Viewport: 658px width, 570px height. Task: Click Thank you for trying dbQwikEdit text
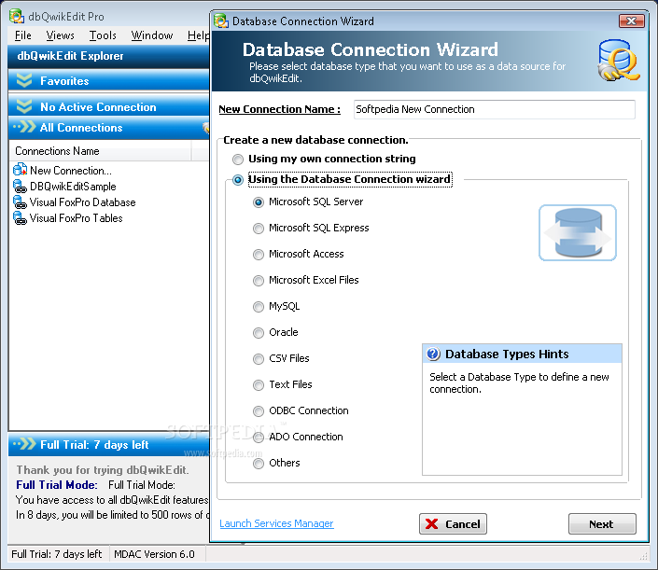[x=103, y=470]
